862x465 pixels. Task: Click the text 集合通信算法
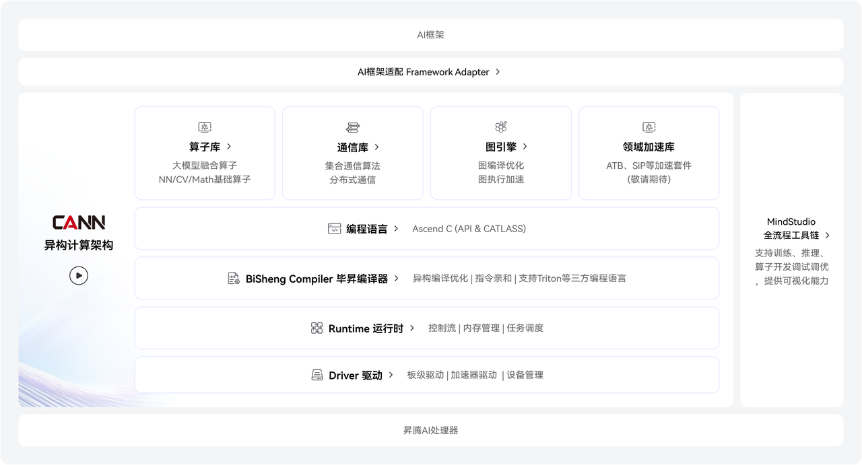(353, 166)
